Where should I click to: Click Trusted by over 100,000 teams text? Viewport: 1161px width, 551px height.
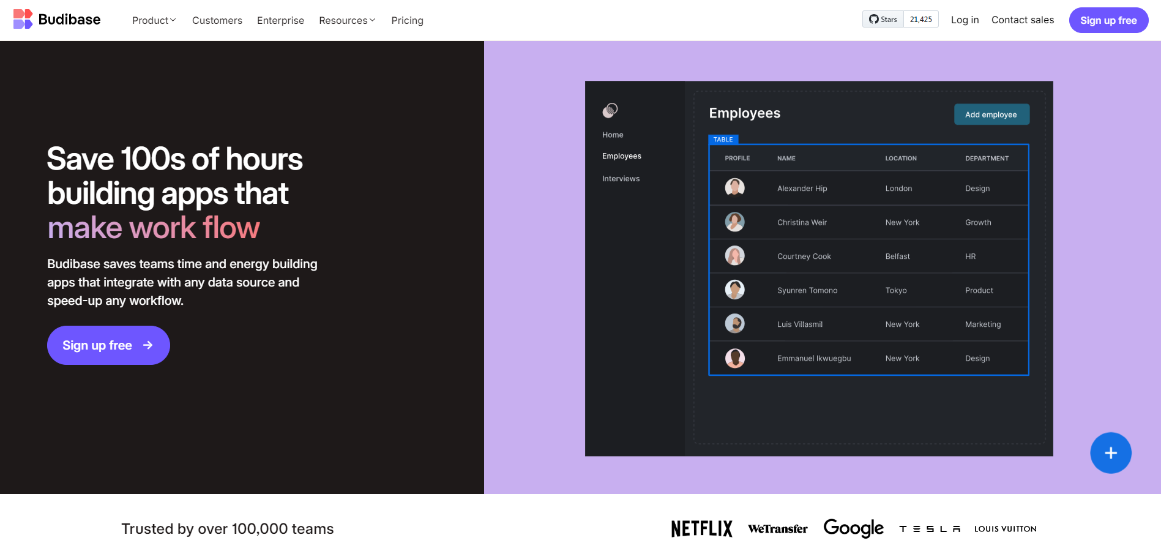tap(228, 529)
